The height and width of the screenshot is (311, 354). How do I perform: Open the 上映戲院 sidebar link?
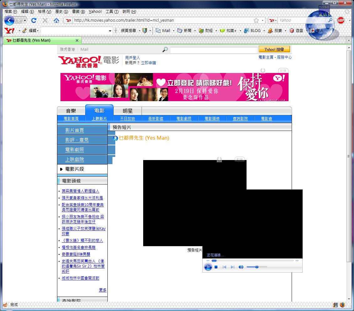[x=75, y=159]
